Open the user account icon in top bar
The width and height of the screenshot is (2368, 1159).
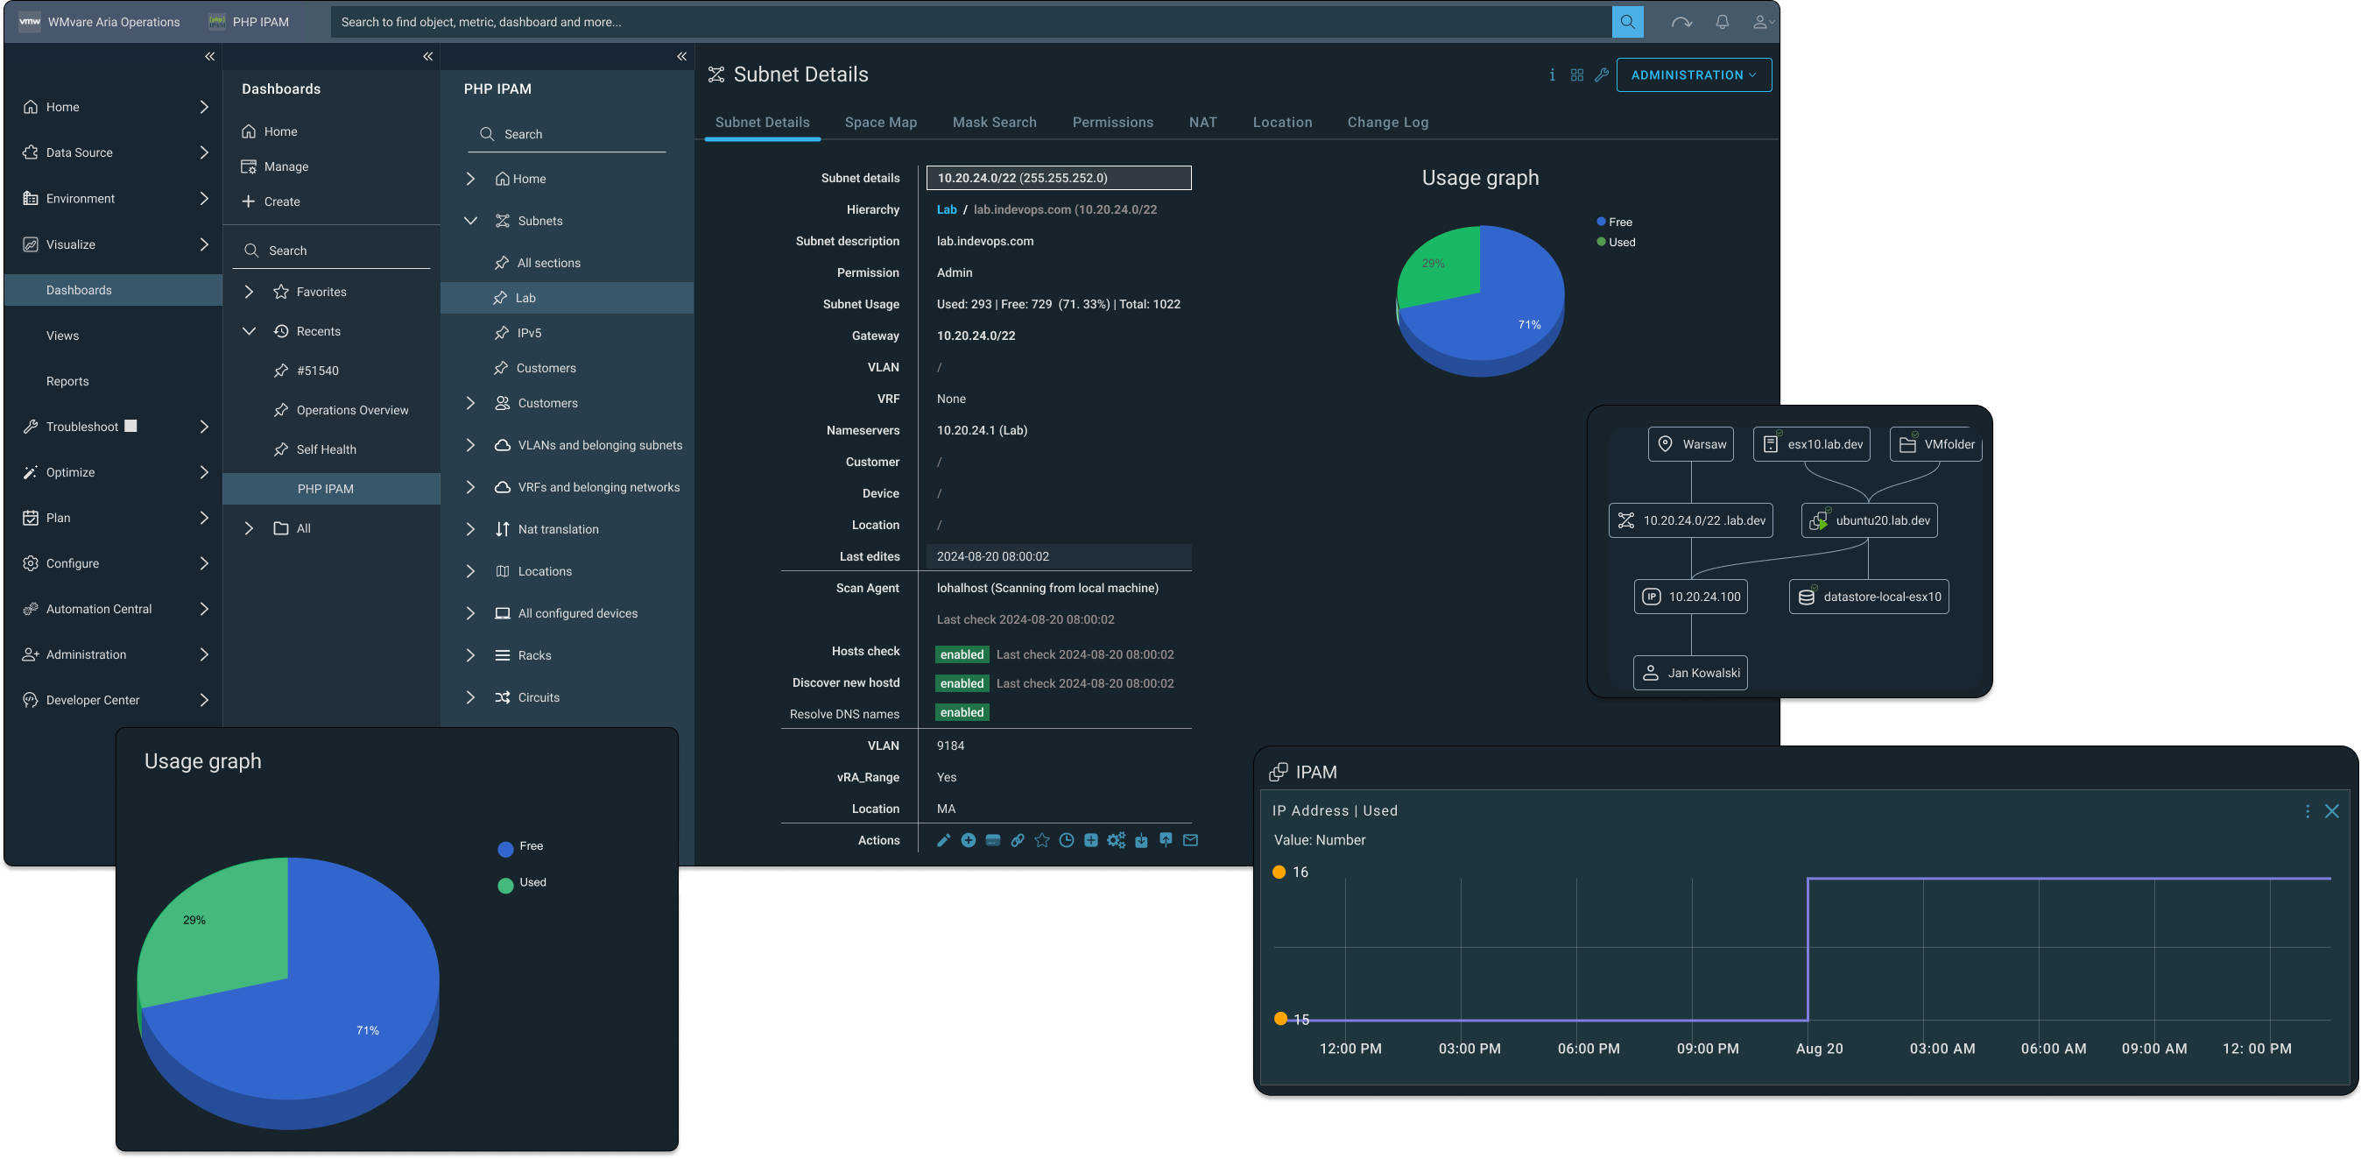[x=1762, y=22]
